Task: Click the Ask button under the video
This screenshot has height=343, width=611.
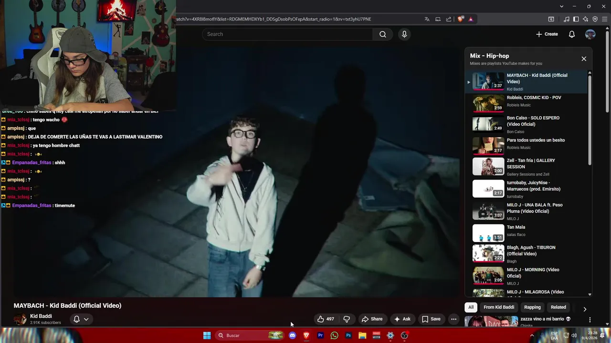Action: [x=402, y=319]
